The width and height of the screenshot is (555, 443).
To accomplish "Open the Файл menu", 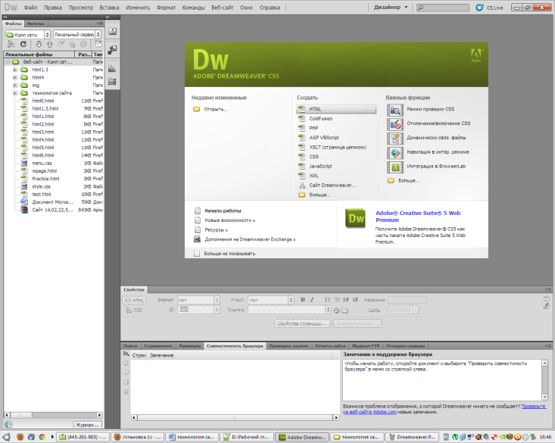I will point(30,8).
